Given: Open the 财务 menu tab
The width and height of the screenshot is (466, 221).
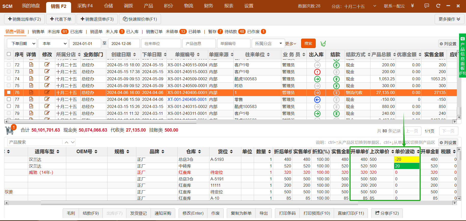Looking at the screenshot, I should coord(208,6).
